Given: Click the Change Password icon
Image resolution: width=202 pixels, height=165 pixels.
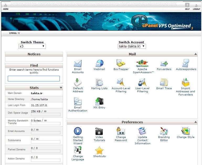Looking at the screenshot, I should (x=121, y=132).
